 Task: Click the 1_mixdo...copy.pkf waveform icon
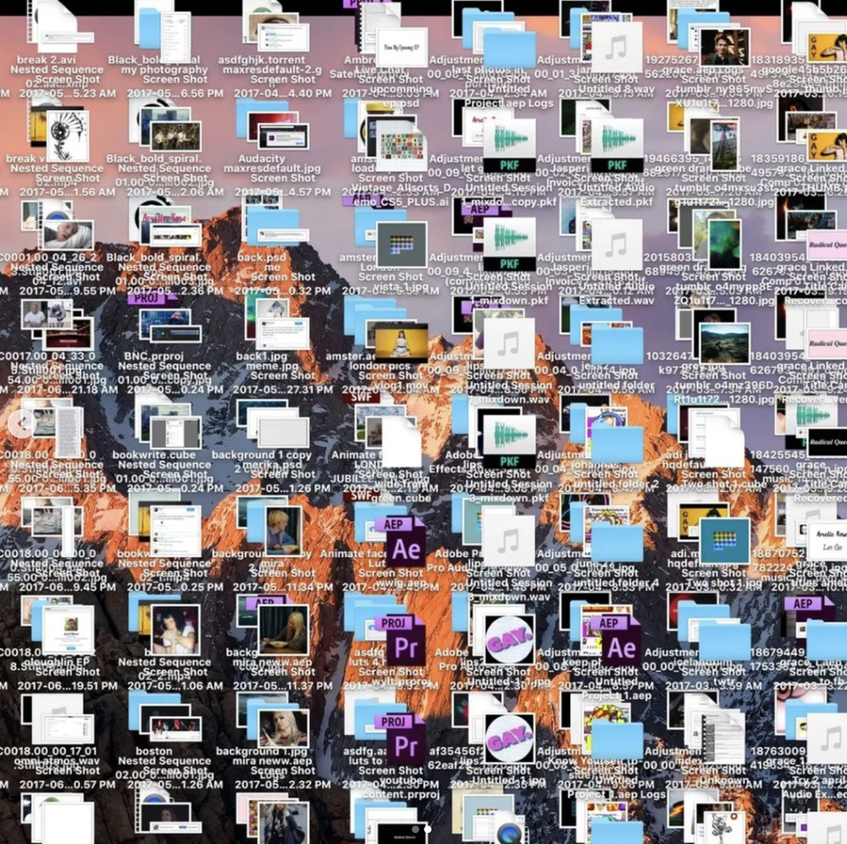tap(509, 147)
